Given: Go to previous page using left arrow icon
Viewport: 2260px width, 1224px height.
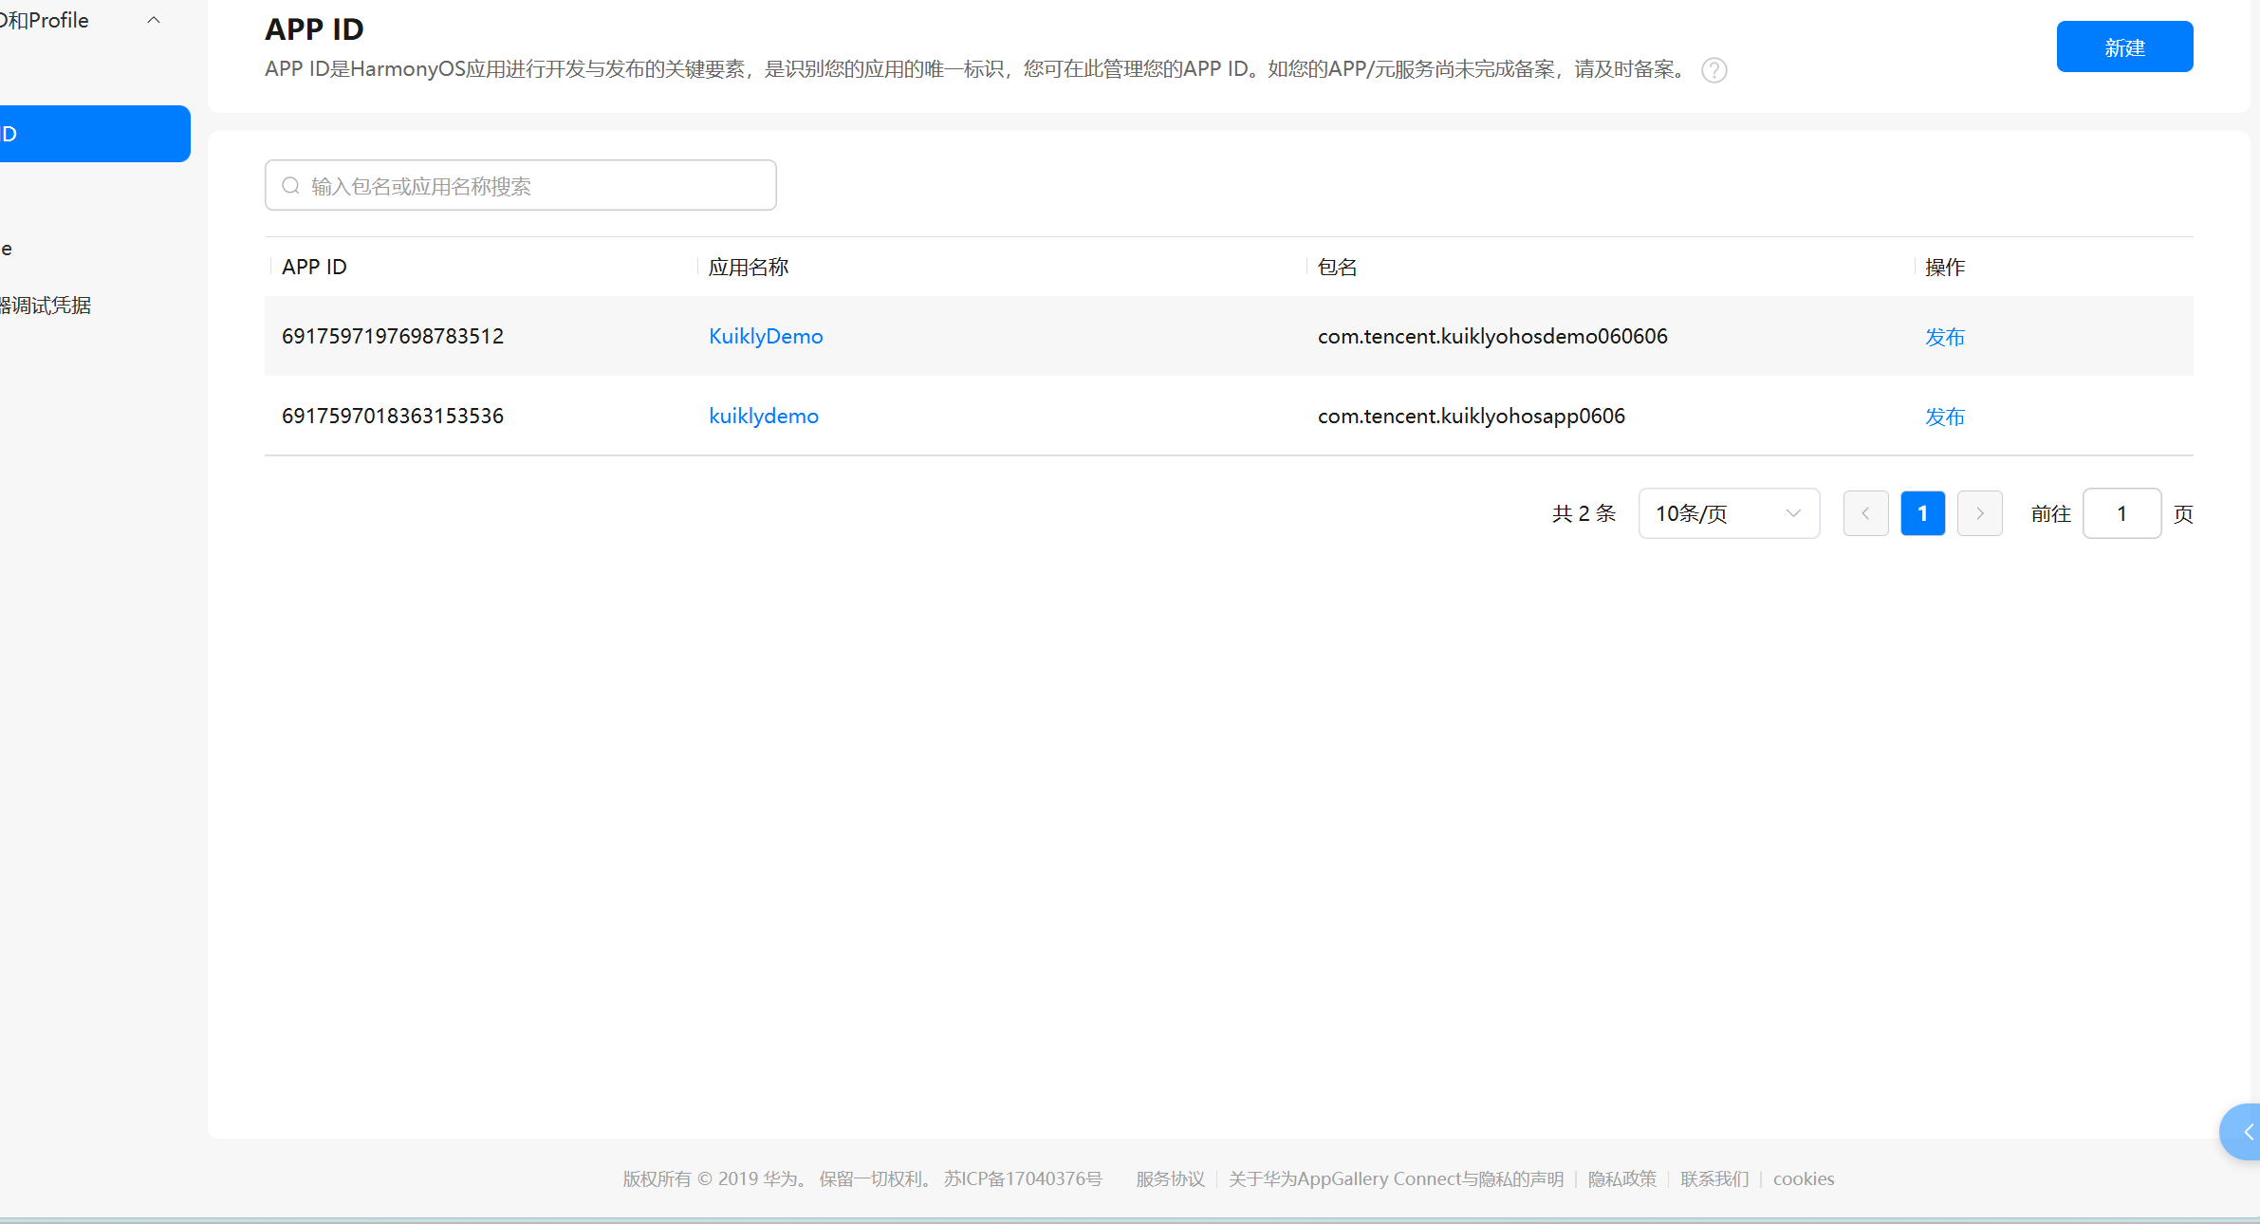Looking at the screenshot, I should (1865, 513).
